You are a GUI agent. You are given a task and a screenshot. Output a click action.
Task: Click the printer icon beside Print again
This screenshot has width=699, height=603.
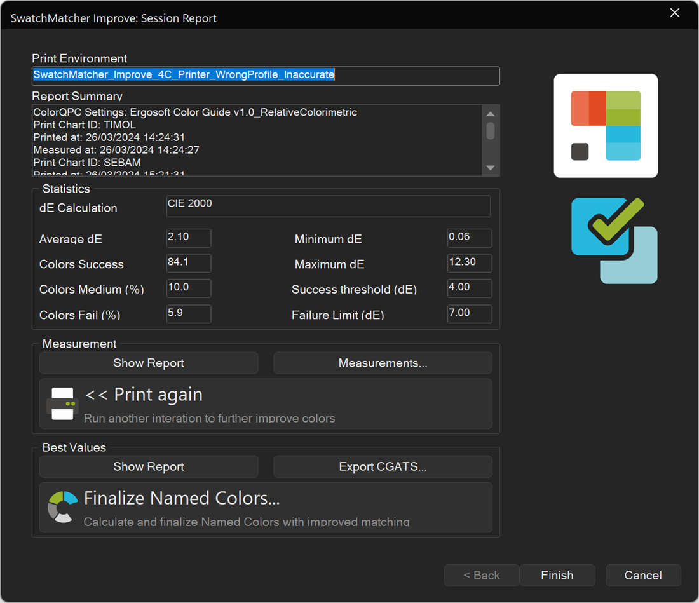click(x=62, y=403)
